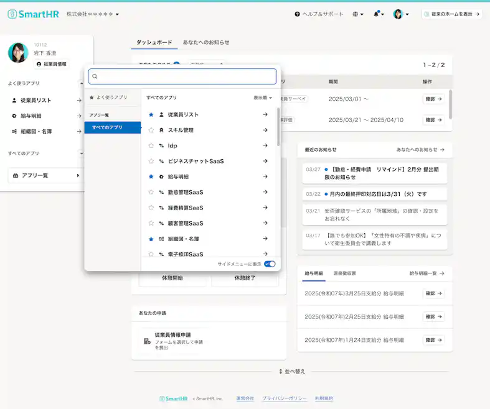Click the 給与明細 icon in popup list
Screen dimensions: 490x409
coord(161,177)
